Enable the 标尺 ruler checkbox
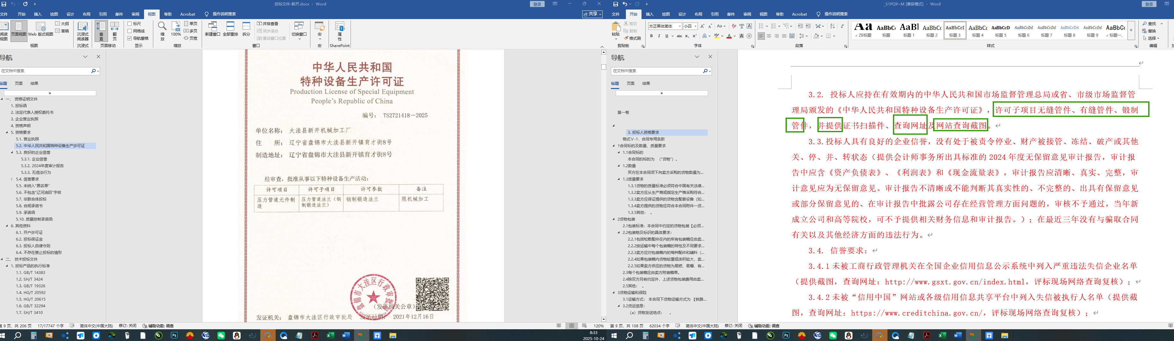The image size is (1174, 341). 130,24
